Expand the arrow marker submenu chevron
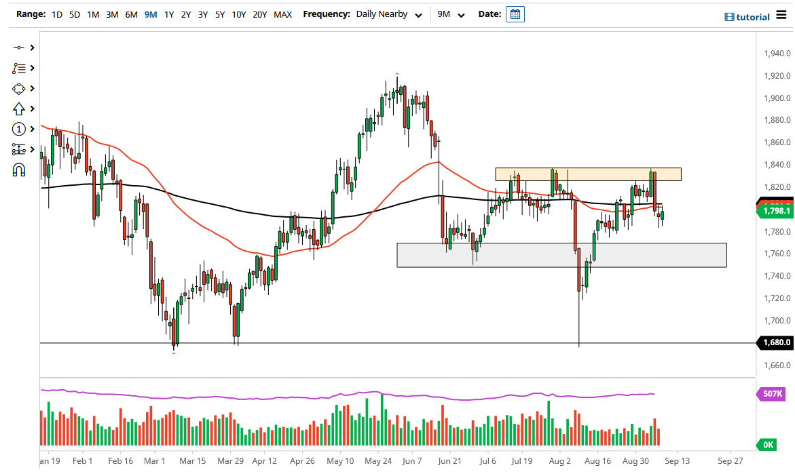 pyautogui.click(x=32, y=109)
